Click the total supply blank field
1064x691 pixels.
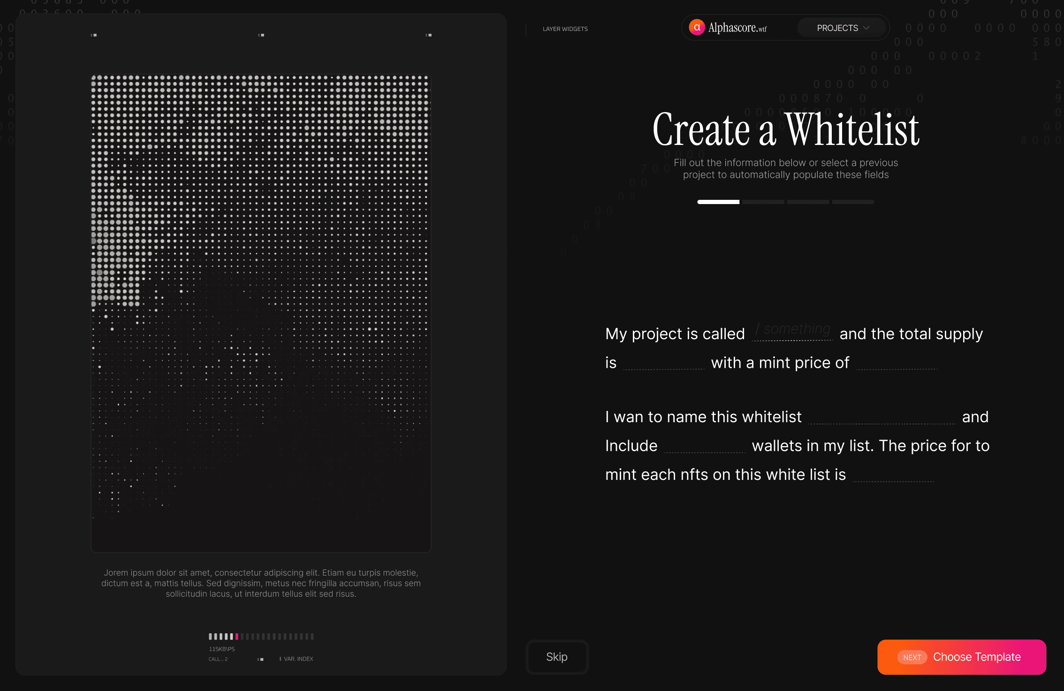pos(663,362)
